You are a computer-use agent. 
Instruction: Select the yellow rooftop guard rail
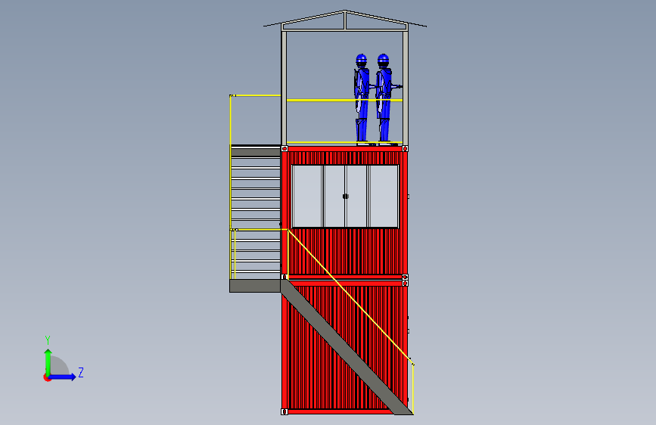(x=344, y=100)
